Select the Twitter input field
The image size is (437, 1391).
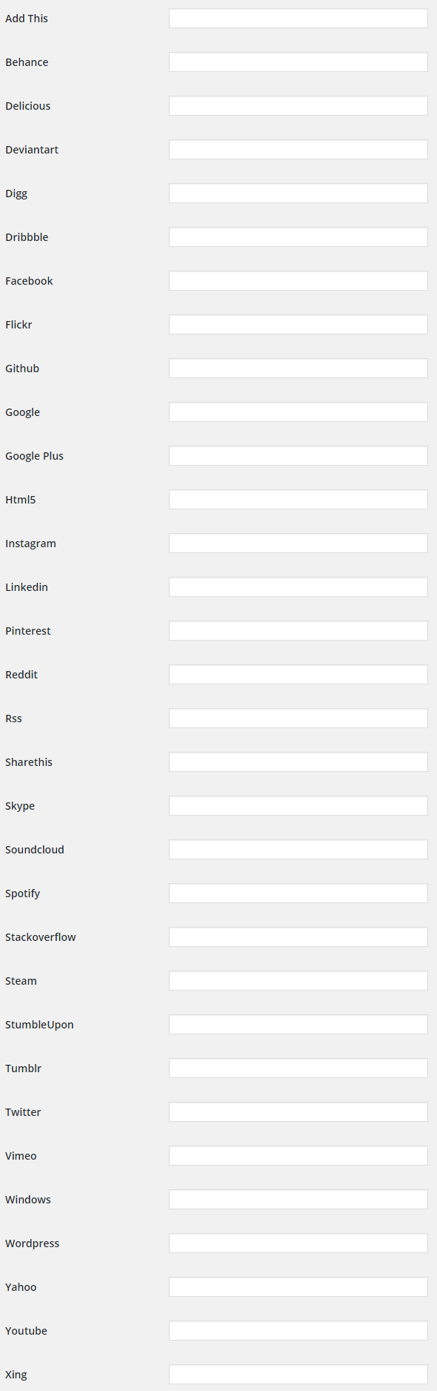tap(298, 1111)
